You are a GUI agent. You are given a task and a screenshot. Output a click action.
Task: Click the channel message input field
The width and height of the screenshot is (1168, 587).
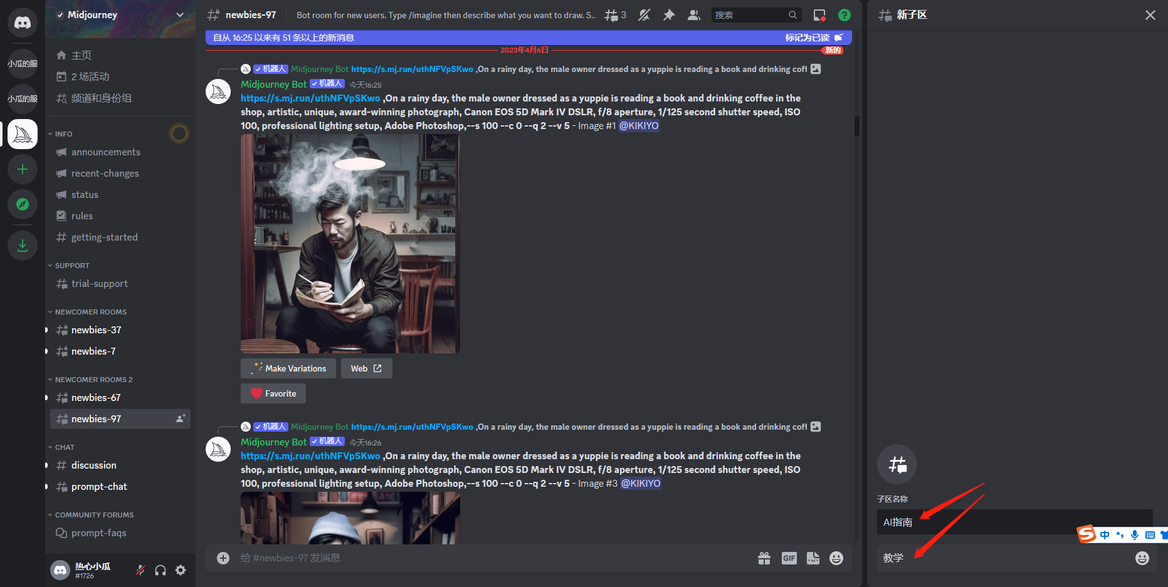coord(493,558)
